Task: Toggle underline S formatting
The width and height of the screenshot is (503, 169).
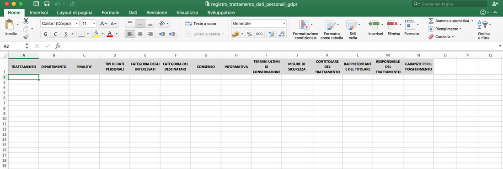Action: tap(65, 34)
